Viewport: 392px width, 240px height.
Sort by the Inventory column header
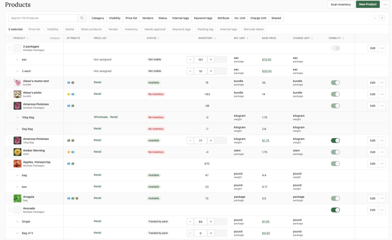click(206, 38)
